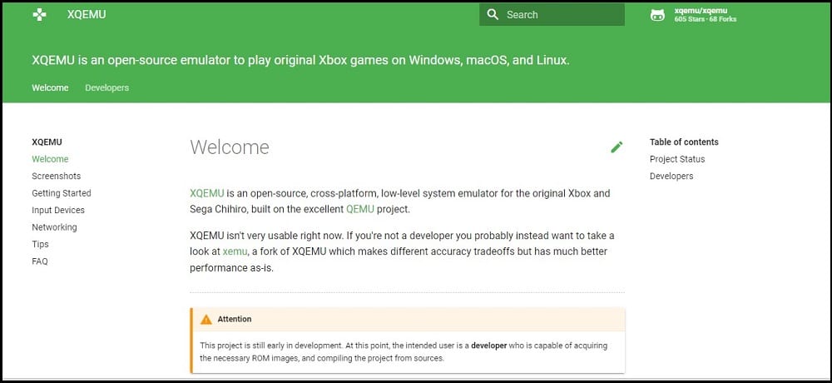Click the pencil edit page icon
The image size is (832, 383).
click(x=617, y=147)
